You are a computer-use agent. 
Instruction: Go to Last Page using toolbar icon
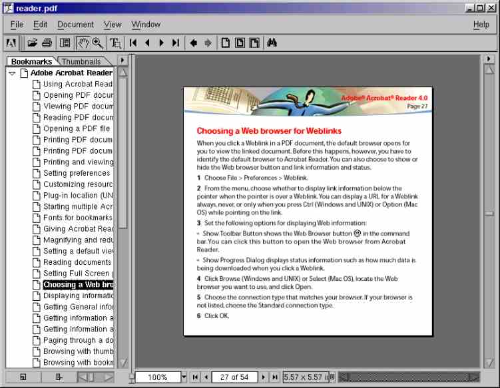click(x=175, y=43)
